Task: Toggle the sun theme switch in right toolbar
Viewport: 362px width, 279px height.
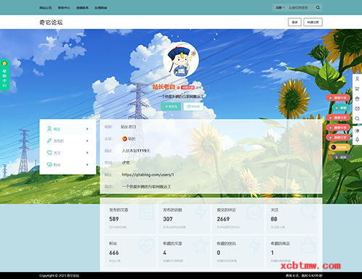Action: click(x=358, y=130)
